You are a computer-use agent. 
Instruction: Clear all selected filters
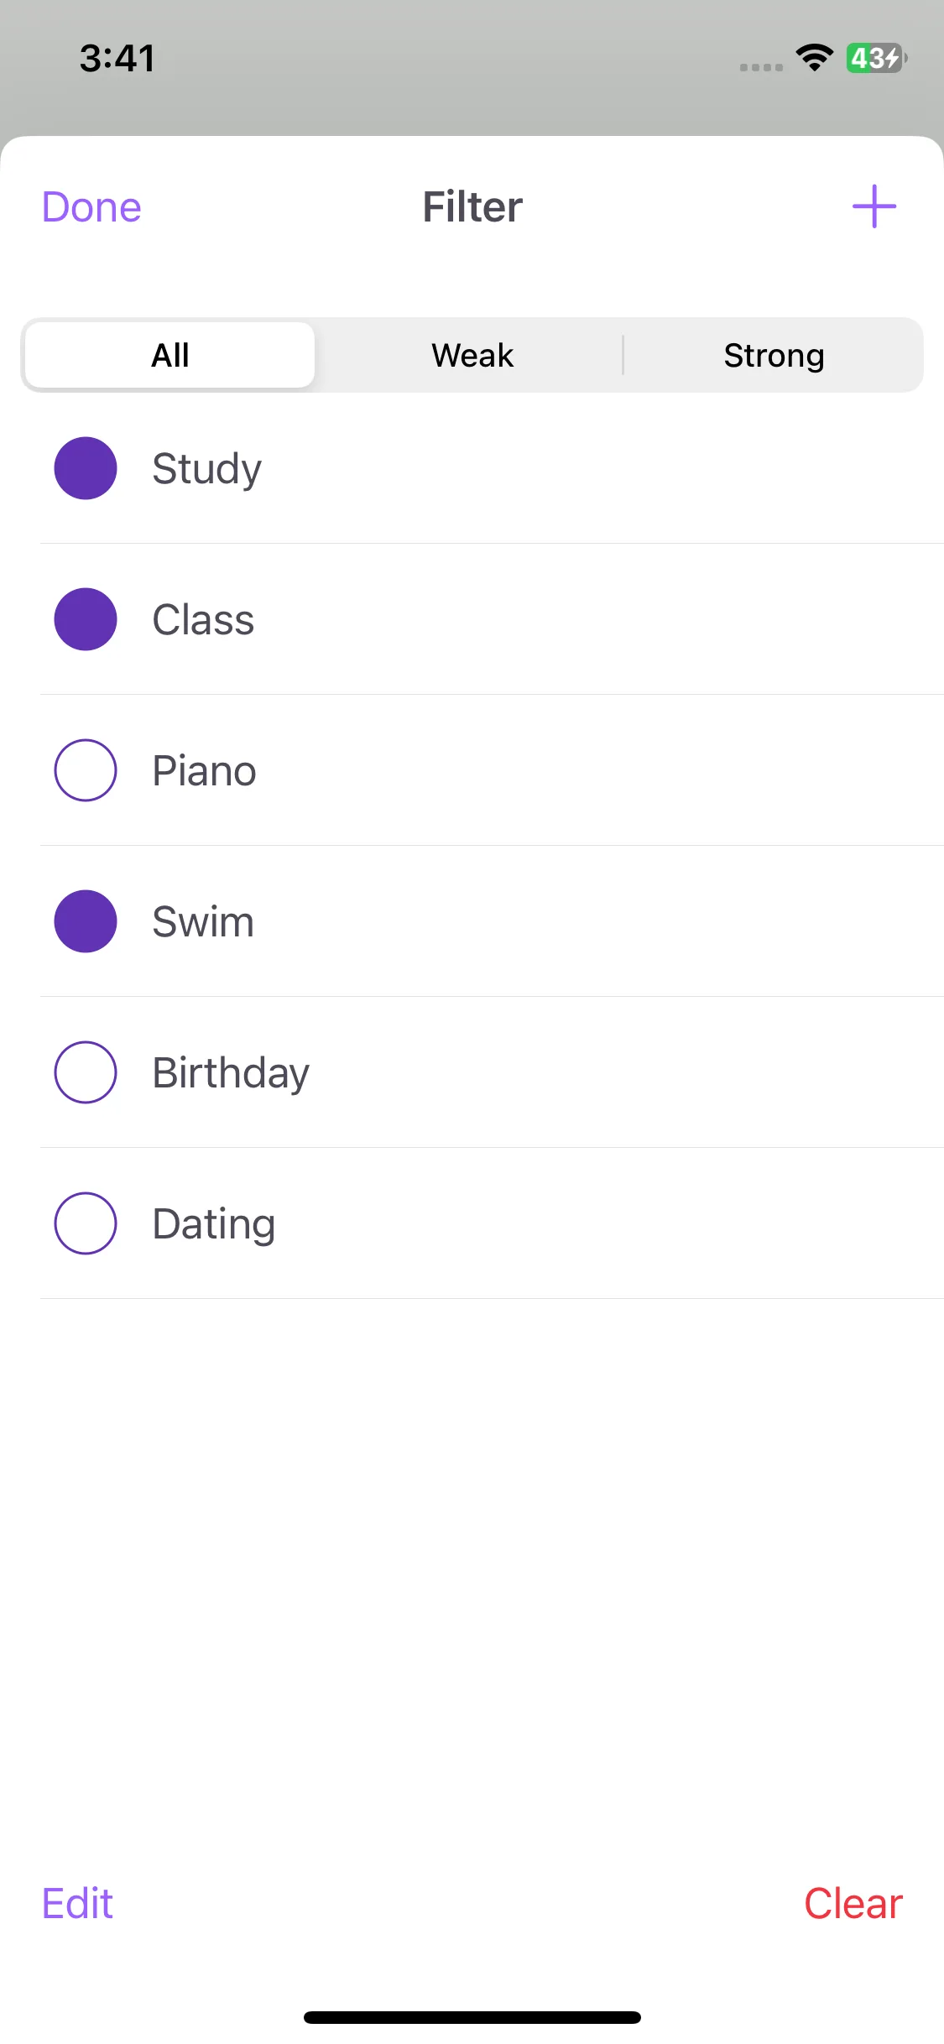[853, 1903]
